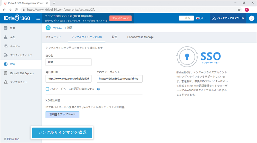
Task: Open バックアップコンソール button
Action: tap(228, 18)
